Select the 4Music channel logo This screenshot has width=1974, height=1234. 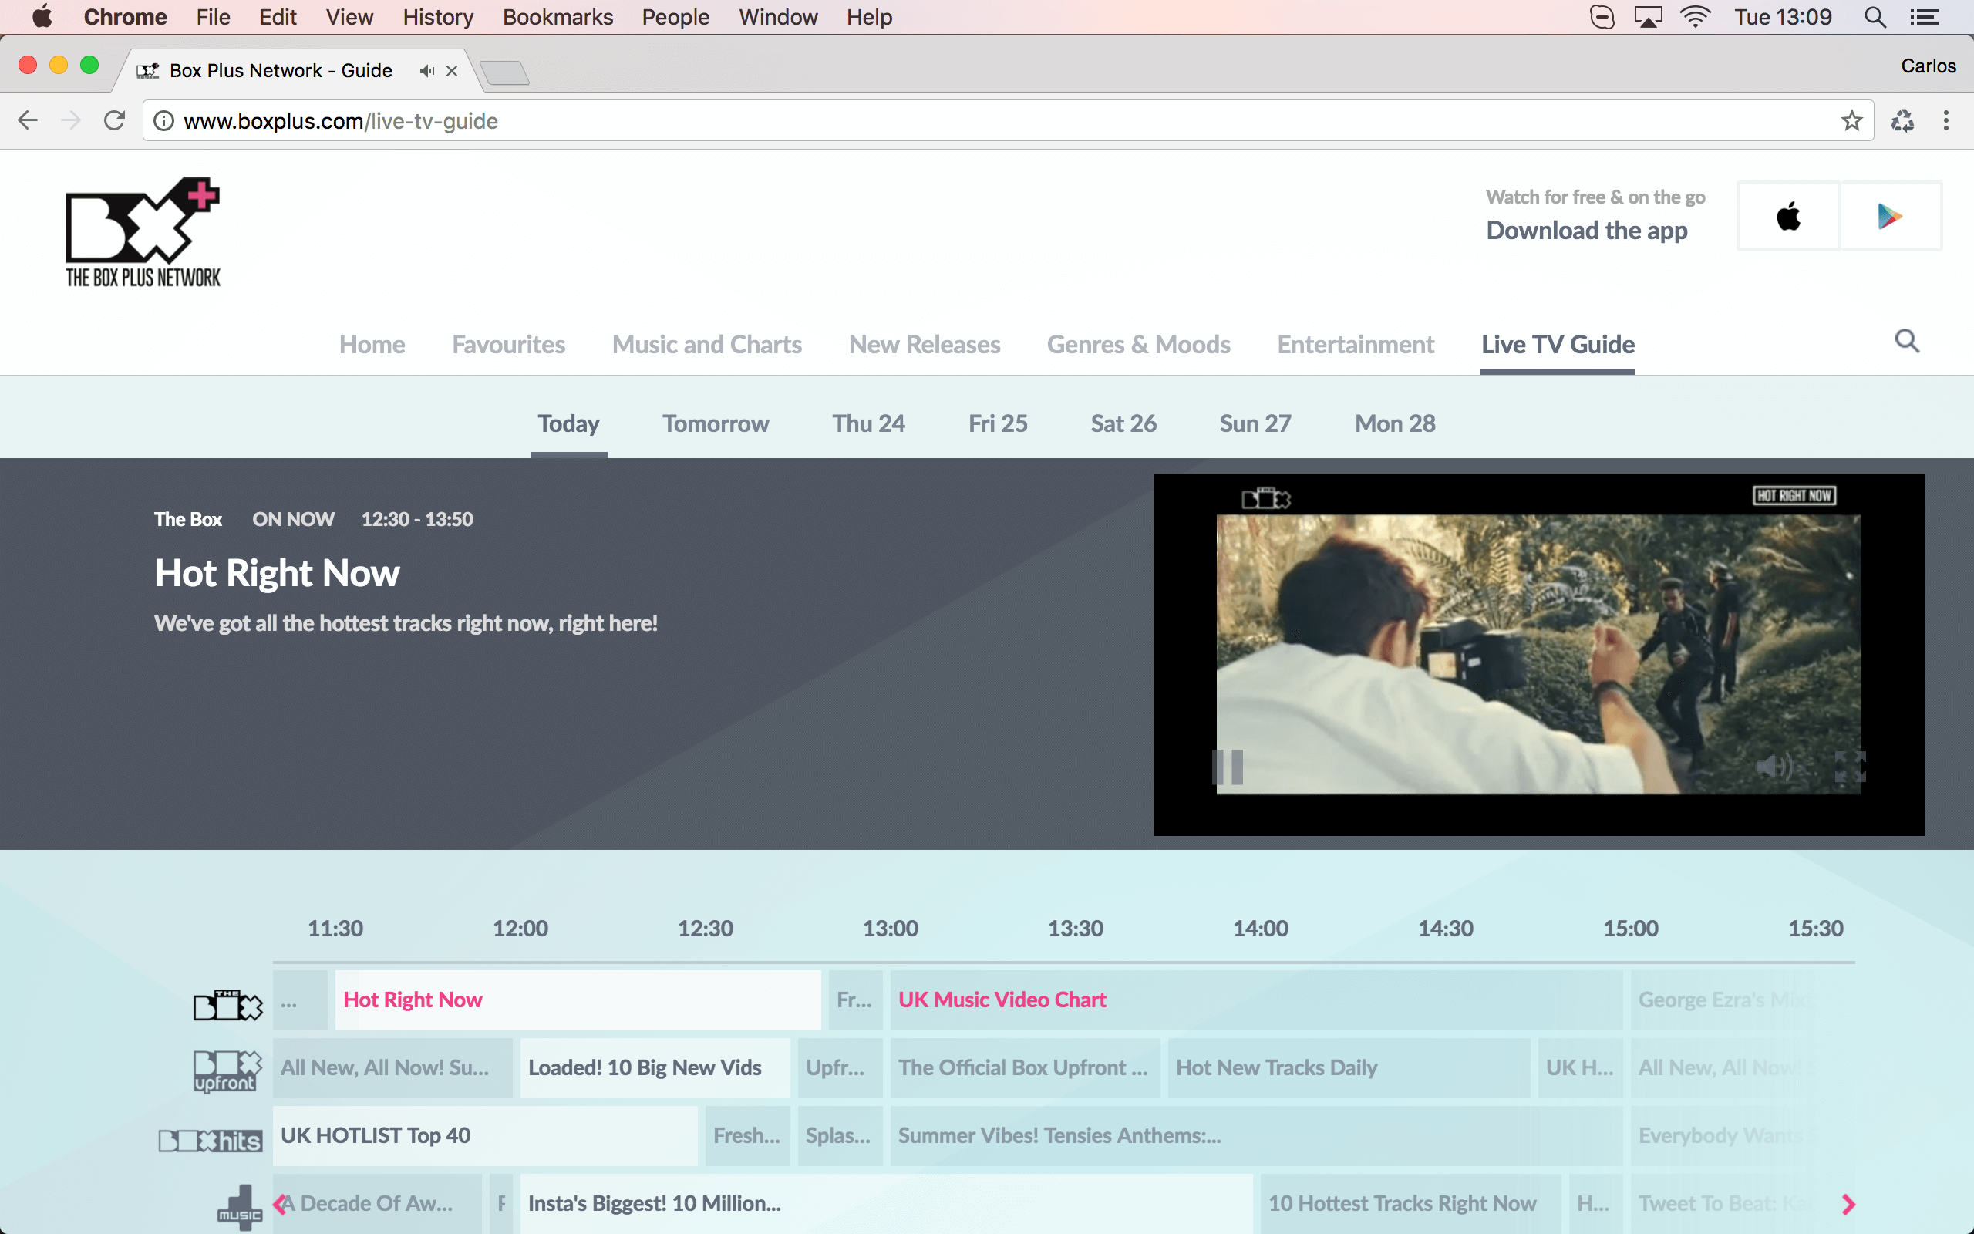click(240, 1207)
